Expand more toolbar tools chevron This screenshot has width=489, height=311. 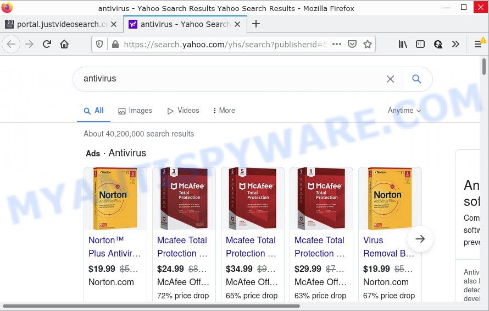click(455, 45)
